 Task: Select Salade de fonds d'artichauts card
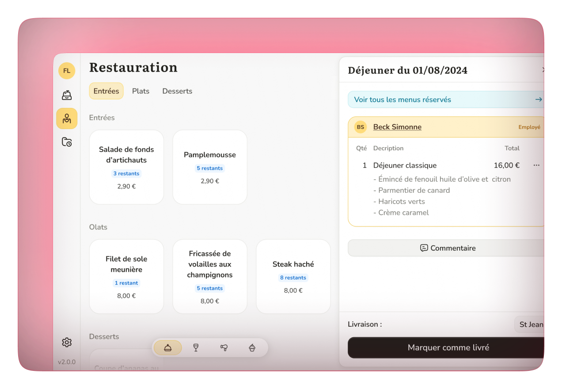point(126,167)
